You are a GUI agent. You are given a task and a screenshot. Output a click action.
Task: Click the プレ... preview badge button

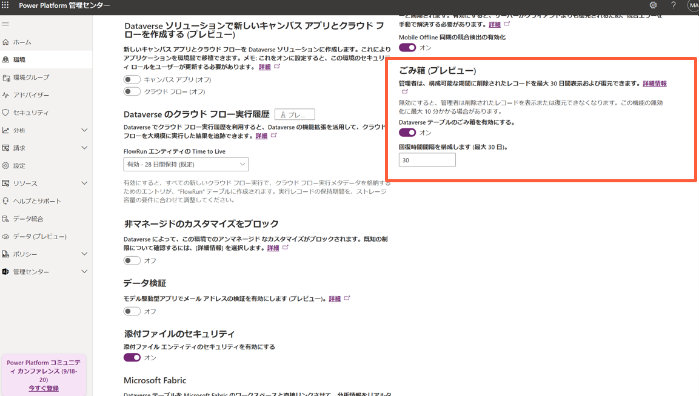click(x=295, y=114)
